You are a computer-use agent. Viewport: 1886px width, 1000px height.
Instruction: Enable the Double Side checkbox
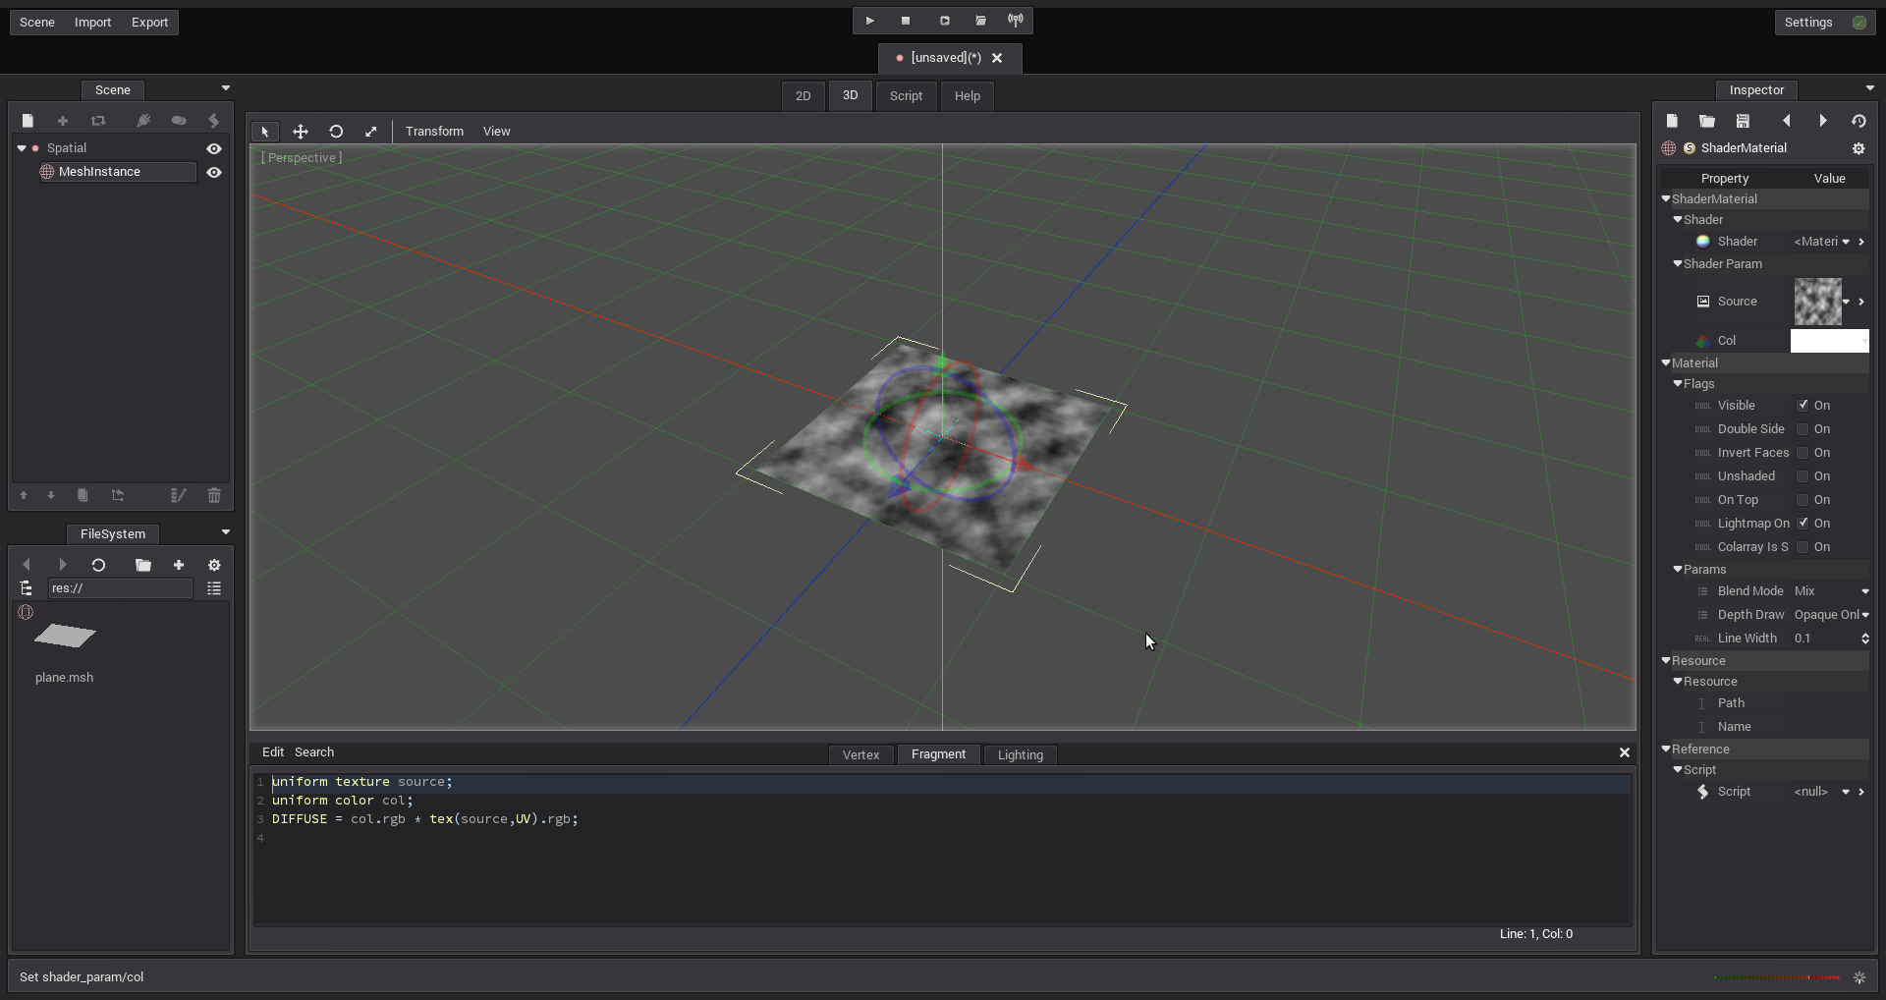click(1803, 429)
